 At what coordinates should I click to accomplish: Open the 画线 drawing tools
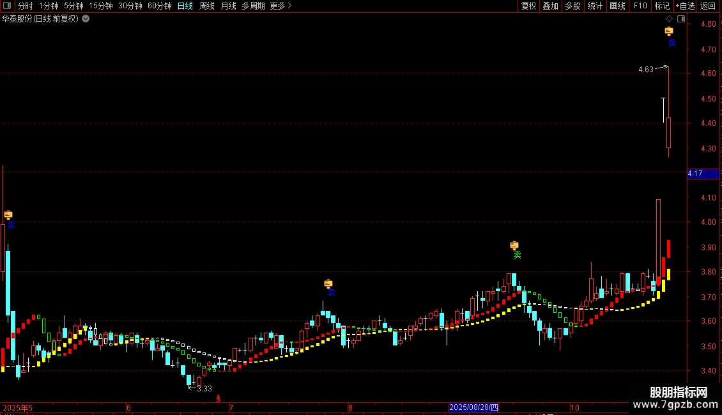617,6
